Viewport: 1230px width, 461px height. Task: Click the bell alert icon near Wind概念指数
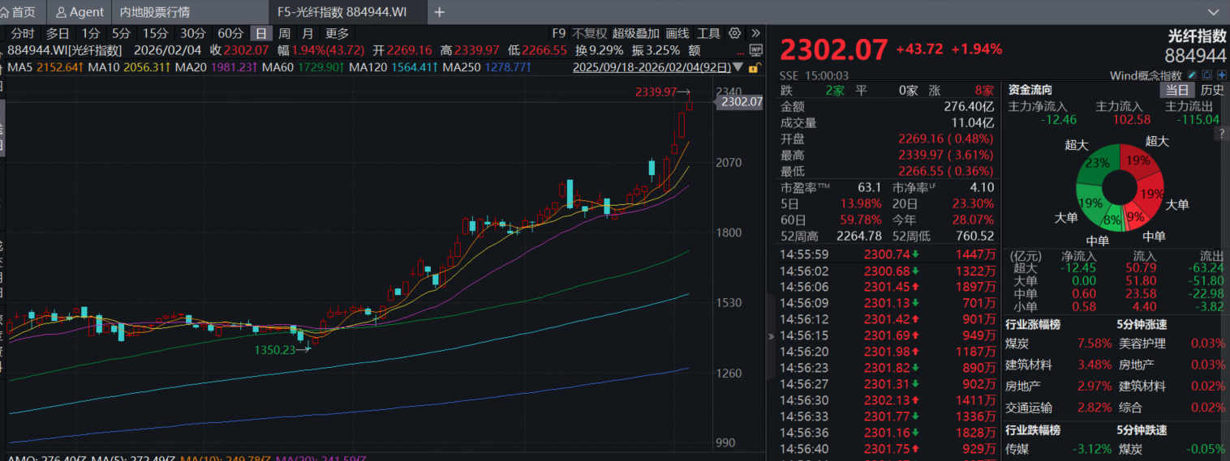click(x=1208, y=75)
